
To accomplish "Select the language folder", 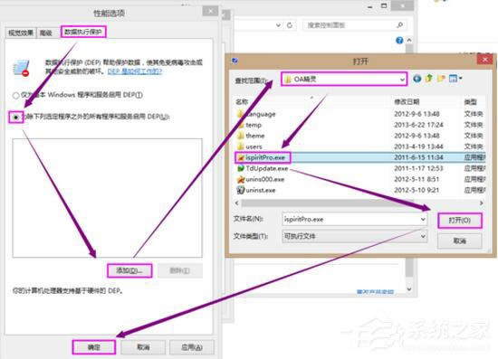I will tap(261, 114).
